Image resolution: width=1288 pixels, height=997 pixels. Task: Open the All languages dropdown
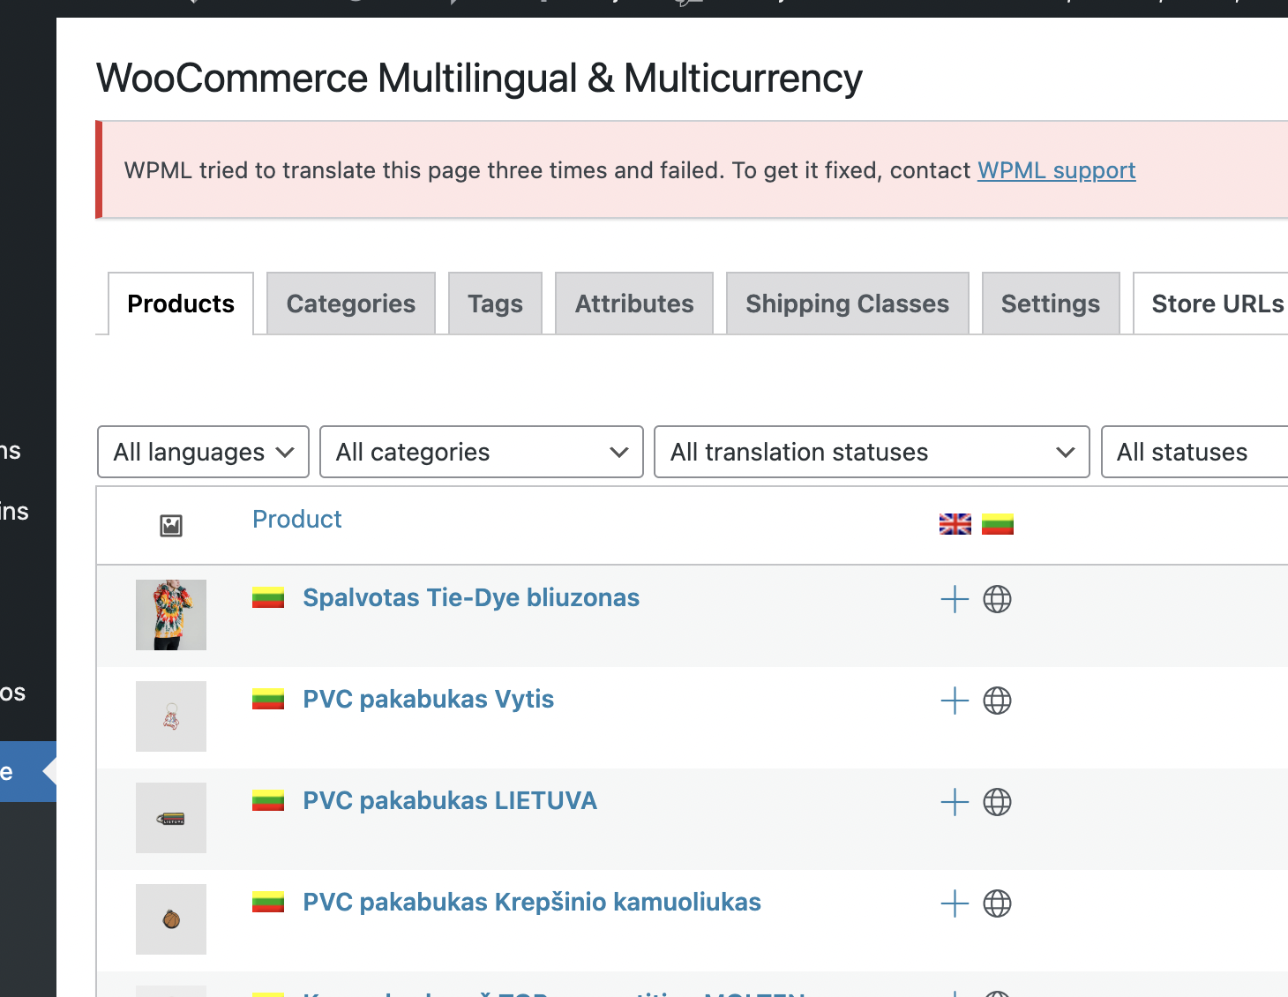point(203,452)
